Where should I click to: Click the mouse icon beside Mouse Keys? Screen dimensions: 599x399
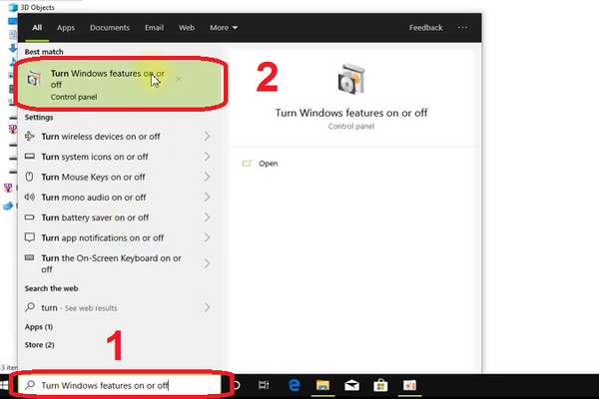[x=29, y=177]
